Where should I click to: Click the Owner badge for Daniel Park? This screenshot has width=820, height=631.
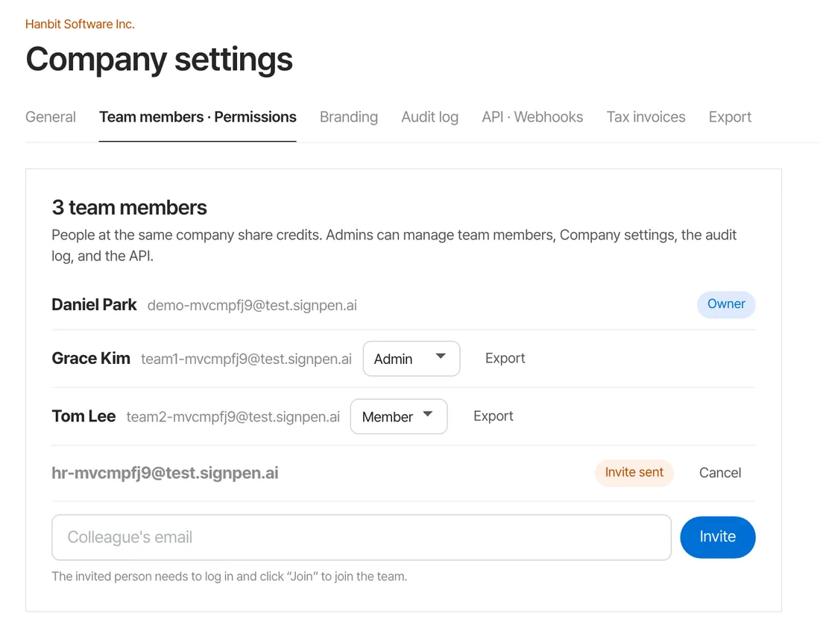click(x=726, y=304)
